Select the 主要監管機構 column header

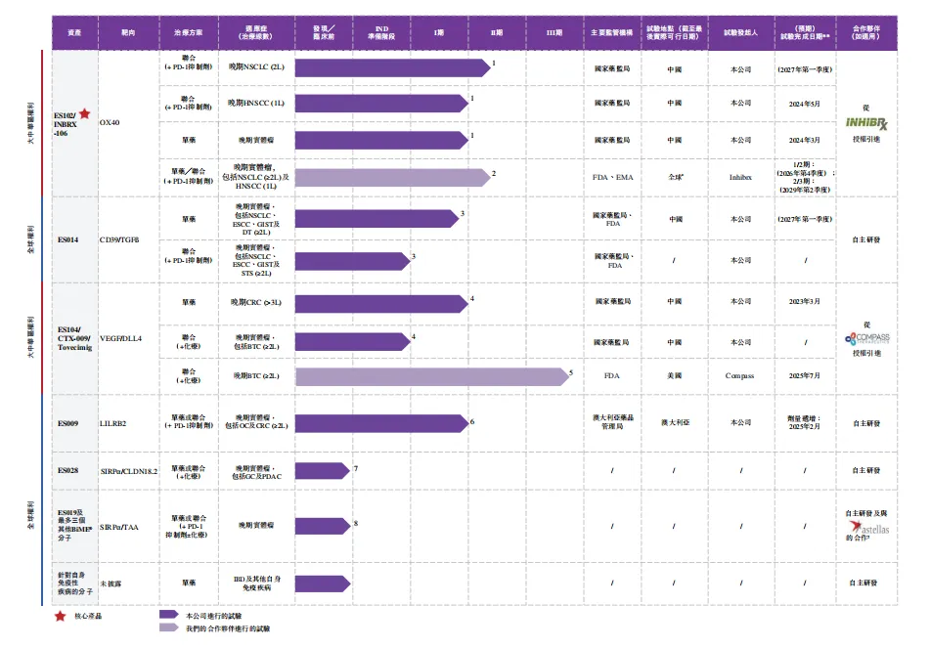tap(612, 32)
